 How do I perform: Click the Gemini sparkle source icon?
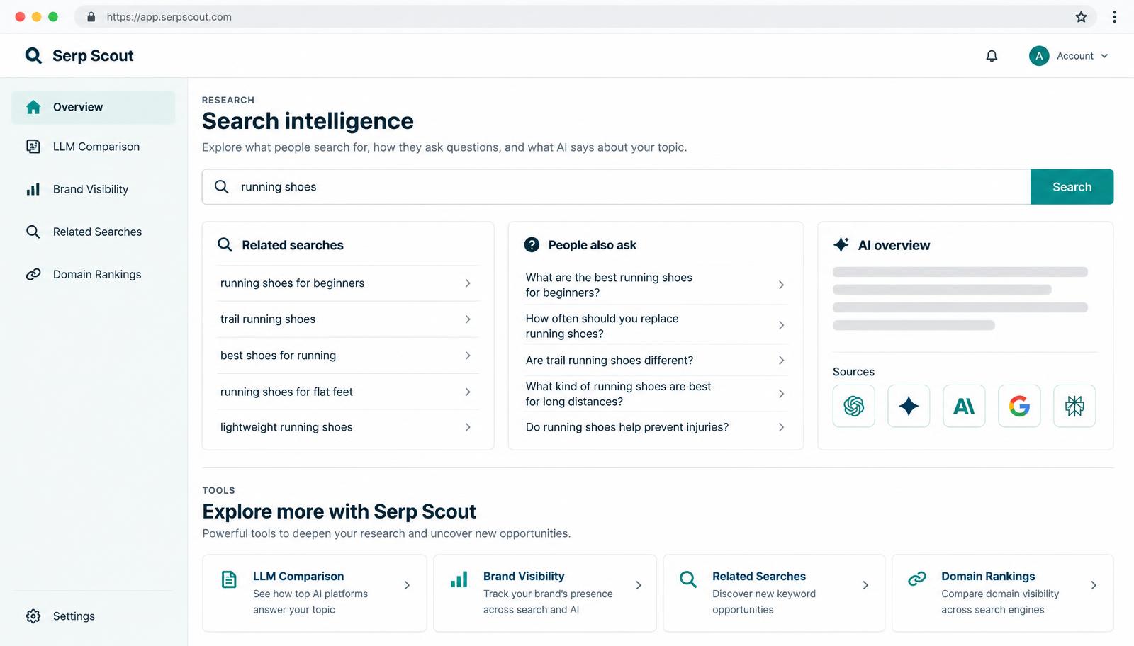coord(909,406)
